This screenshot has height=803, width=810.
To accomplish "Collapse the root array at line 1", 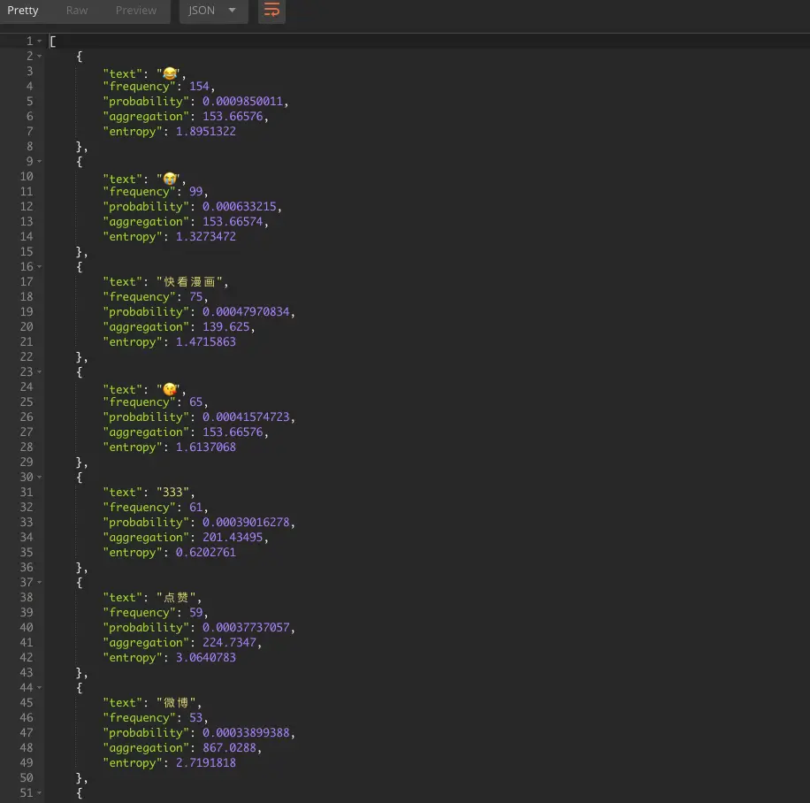I will click(40, 41).
